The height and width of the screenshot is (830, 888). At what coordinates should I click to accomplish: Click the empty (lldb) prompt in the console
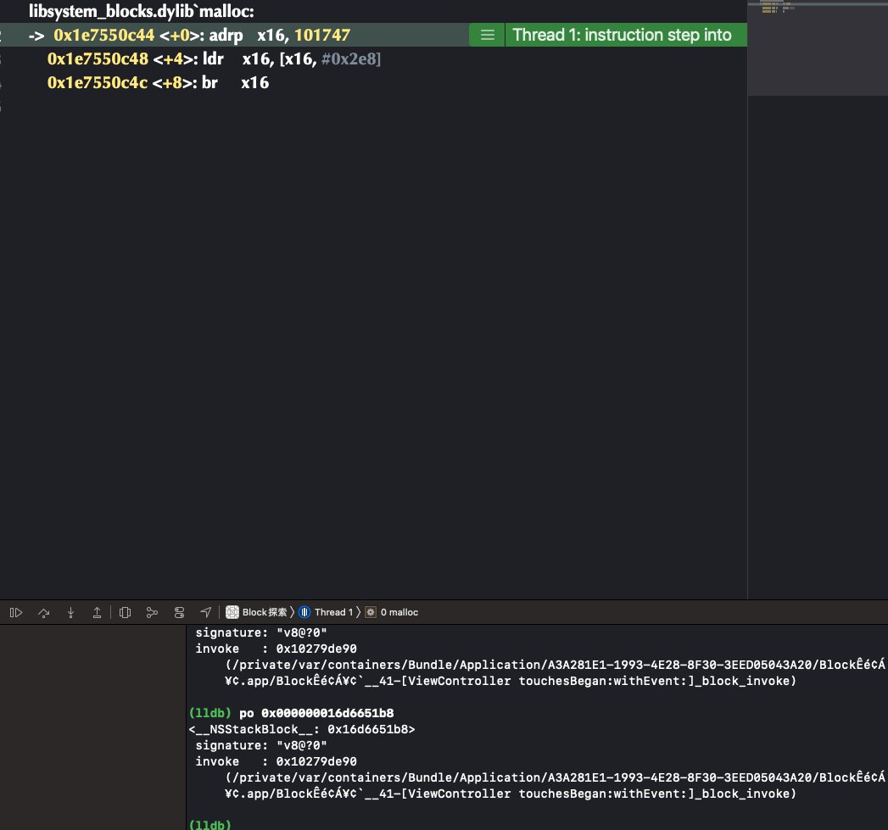tap(210, 824)
